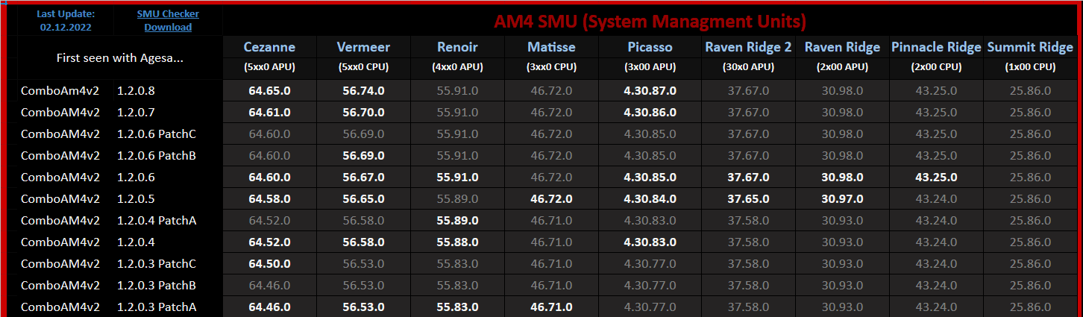This screenshot has height=317, width=1083.
Task: Click the AM4 SMU table title
Action: tap(650, 21)
